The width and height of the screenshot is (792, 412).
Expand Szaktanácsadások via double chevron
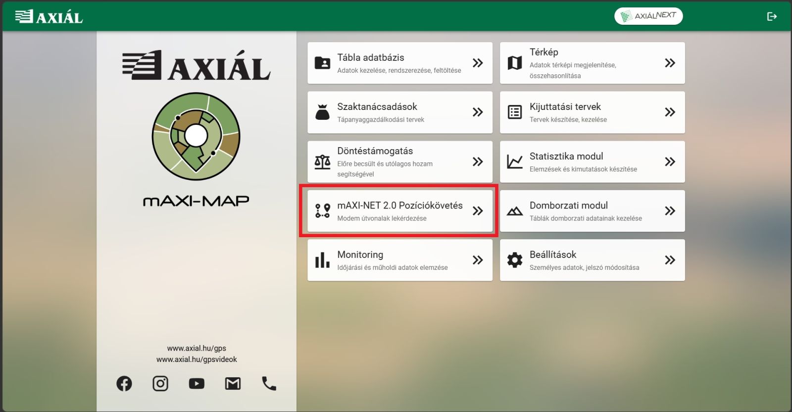[478, 112]
